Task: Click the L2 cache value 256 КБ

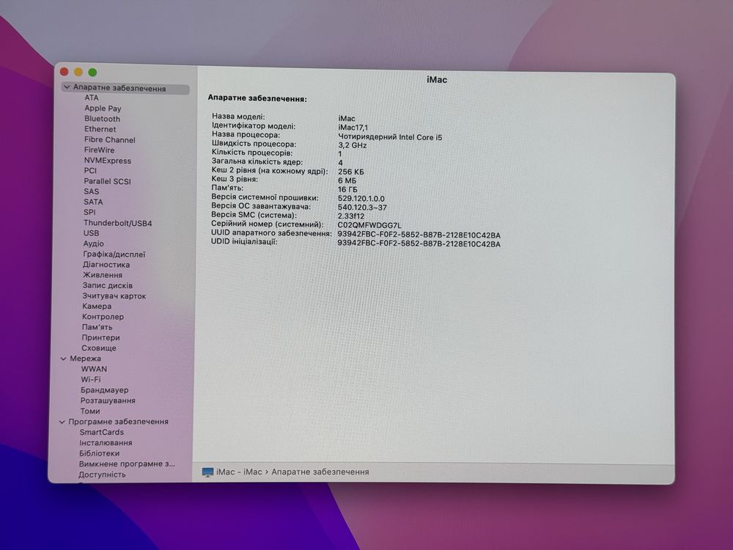Action: [x=350, y=172]
